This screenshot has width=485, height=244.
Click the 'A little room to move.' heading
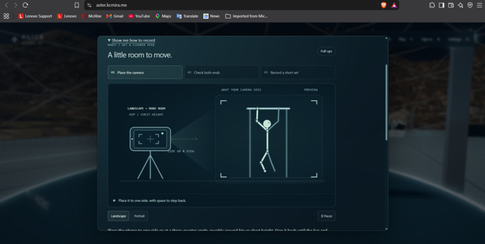140,55
